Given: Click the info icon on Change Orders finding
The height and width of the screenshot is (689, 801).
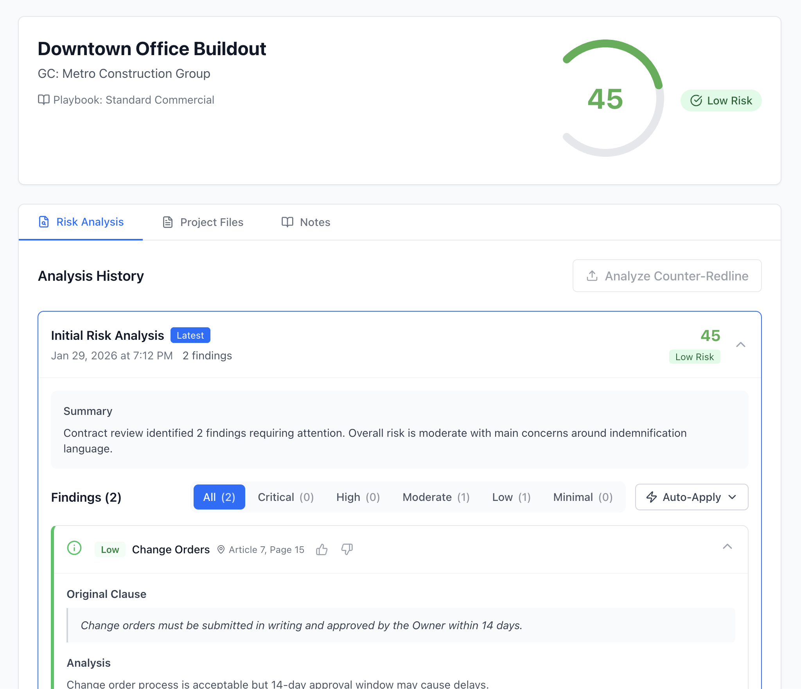Looking at the screenshot, I should pos(74,548).
